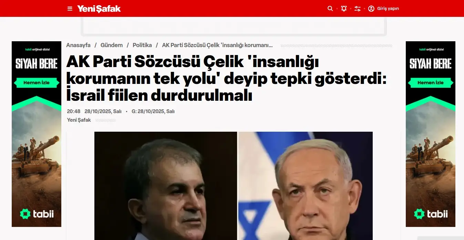Open the search magnifier icon

(330, 9)
